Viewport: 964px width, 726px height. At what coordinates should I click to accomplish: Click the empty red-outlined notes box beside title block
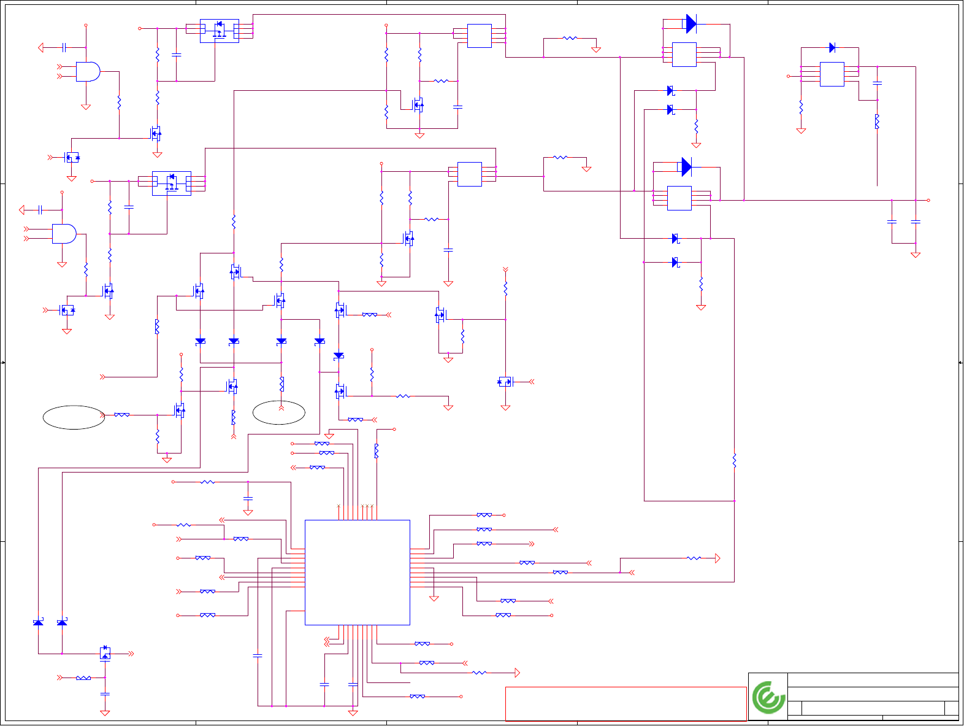[625, 703]
